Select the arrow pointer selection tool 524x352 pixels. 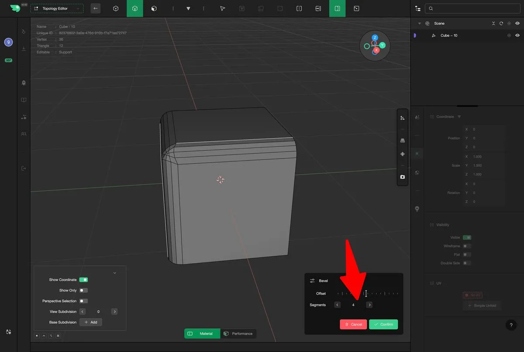tap(222, 8)
